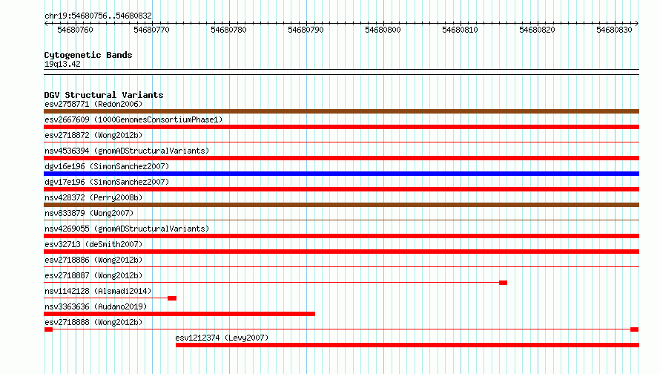Open esv2718887 (Wong2012b) label
660x374 pixels.
(x=93, y=275)
